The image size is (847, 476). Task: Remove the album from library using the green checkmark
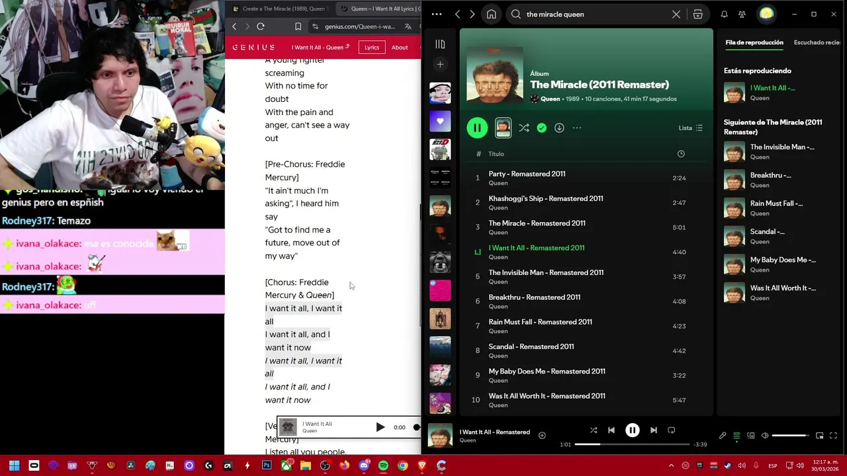(542, 128)
